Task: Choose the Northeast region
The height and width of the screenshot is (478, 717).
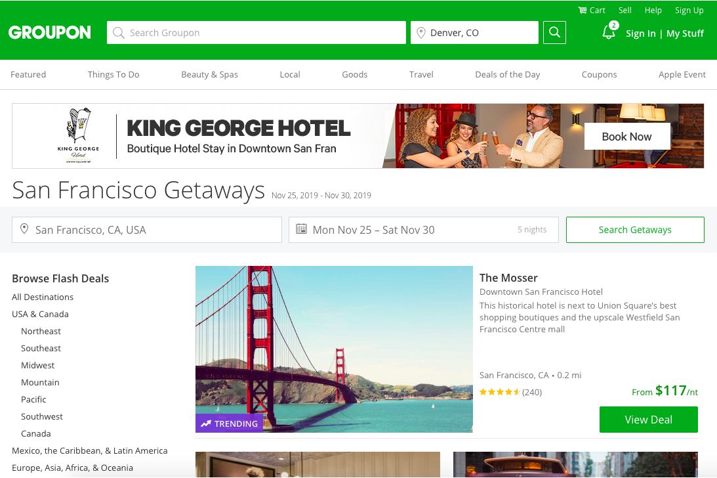Action: [x=41, y=331]
